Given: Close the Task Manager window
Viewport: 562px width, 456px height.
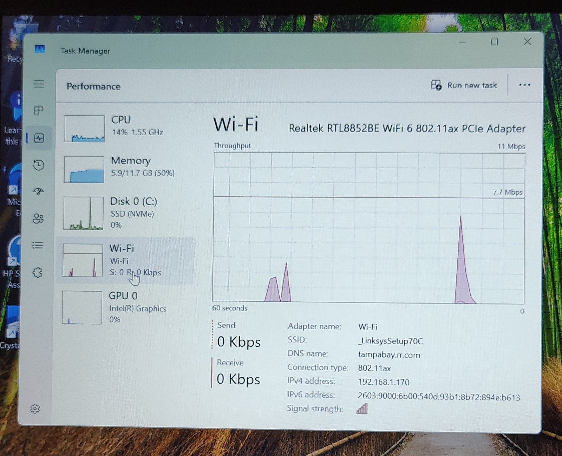Looking at the screenshot, I should pyautogui.click(x=527, y=42).
